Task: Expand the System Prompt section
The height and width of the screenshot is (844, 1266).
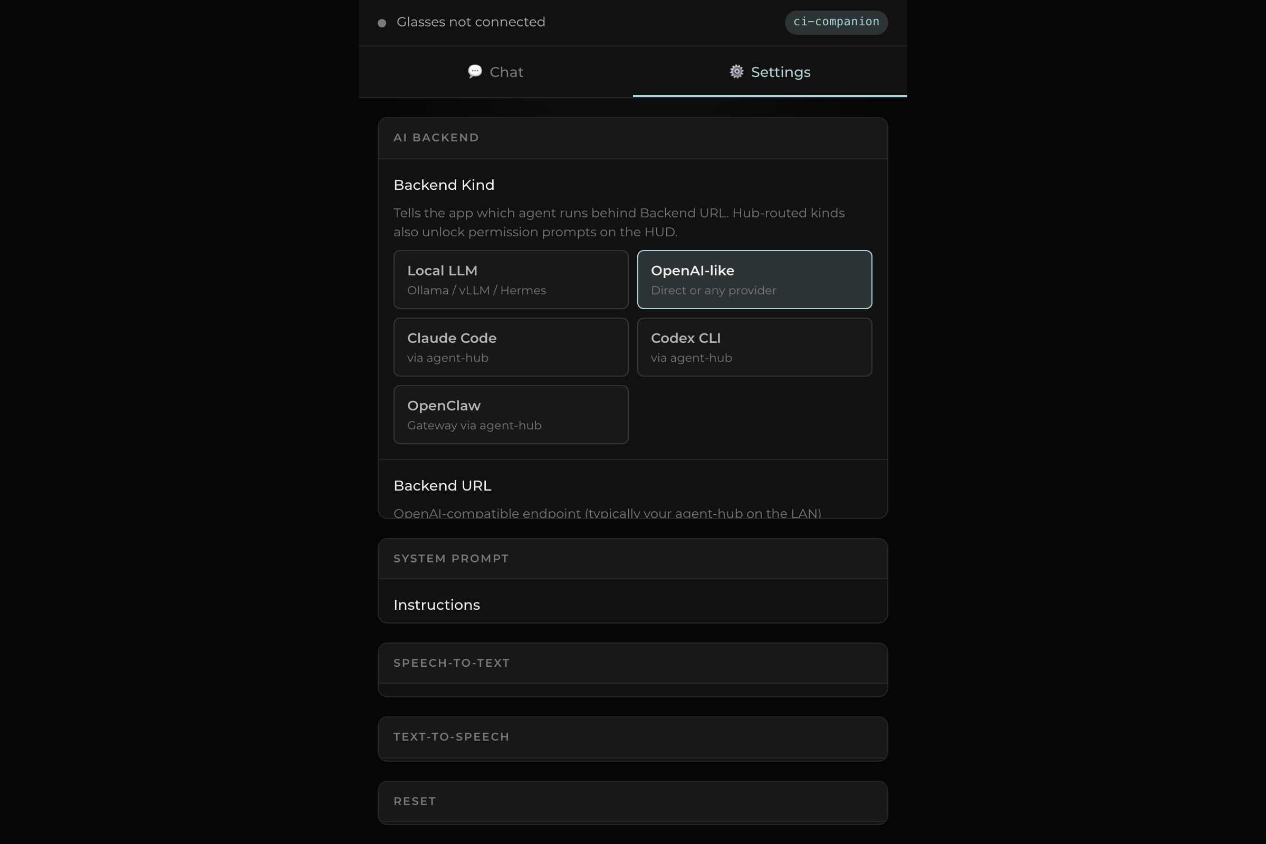Action: click(x=632, y=559)
